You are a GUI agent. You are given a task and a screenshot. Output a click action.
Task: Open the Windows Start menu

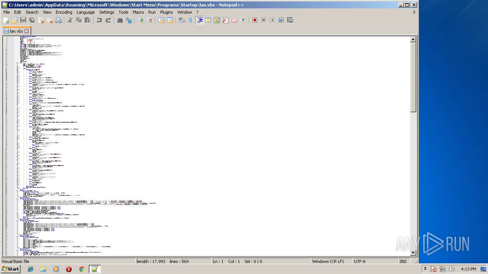pos(10,269)
